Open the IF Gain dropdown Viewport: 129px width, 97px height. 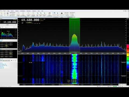(23, 14)
